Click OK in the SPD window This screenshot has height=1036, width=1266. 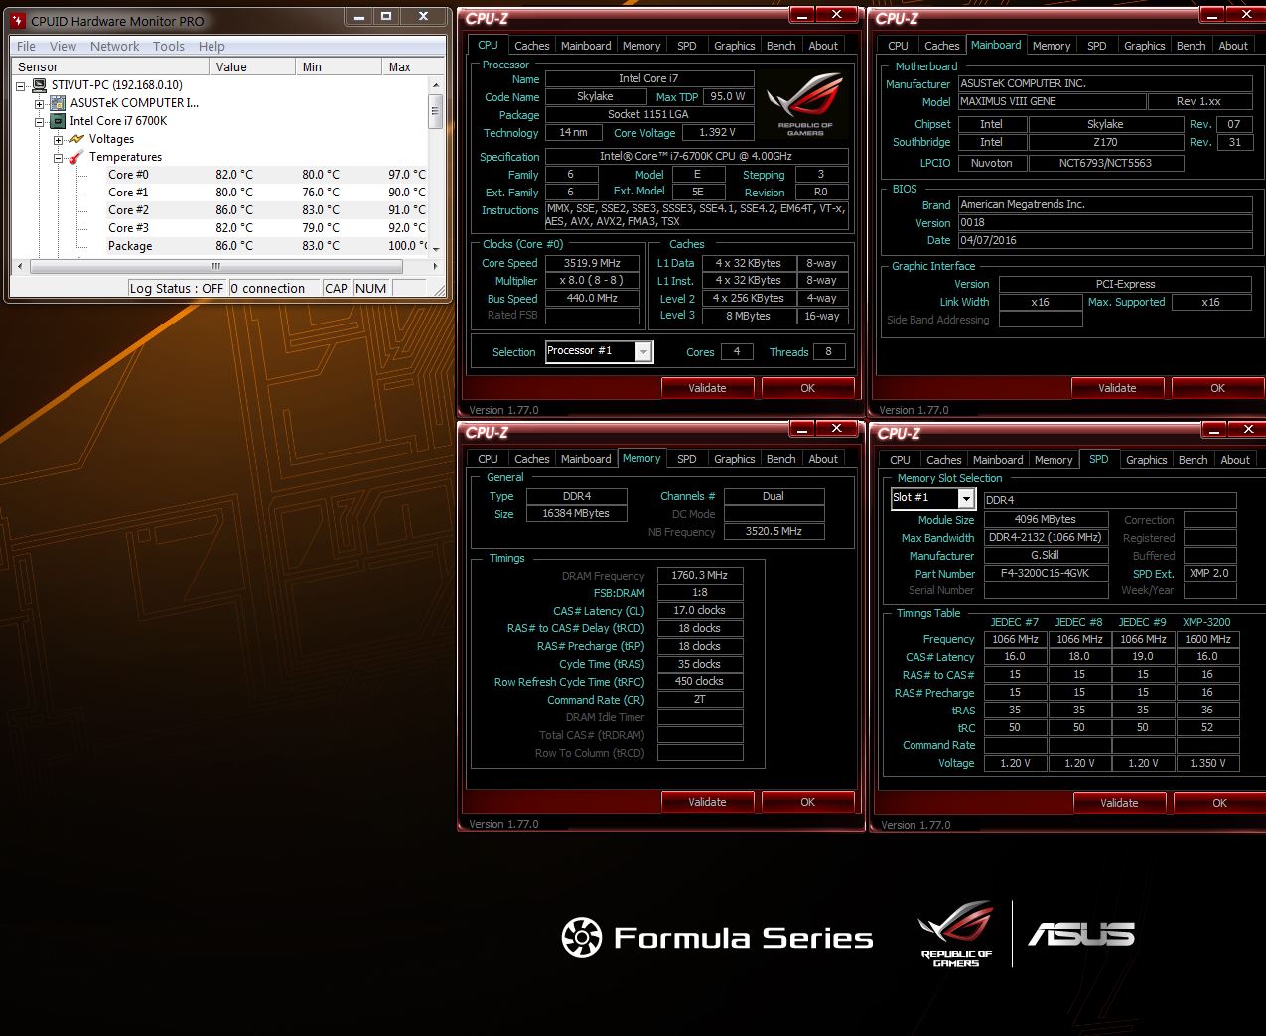click(1219, 803)
